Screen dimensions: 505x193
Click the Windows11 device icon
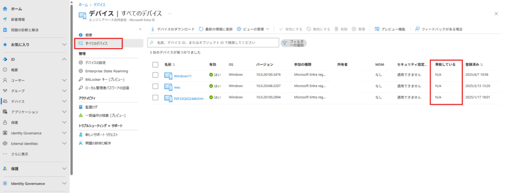[169, 76]
